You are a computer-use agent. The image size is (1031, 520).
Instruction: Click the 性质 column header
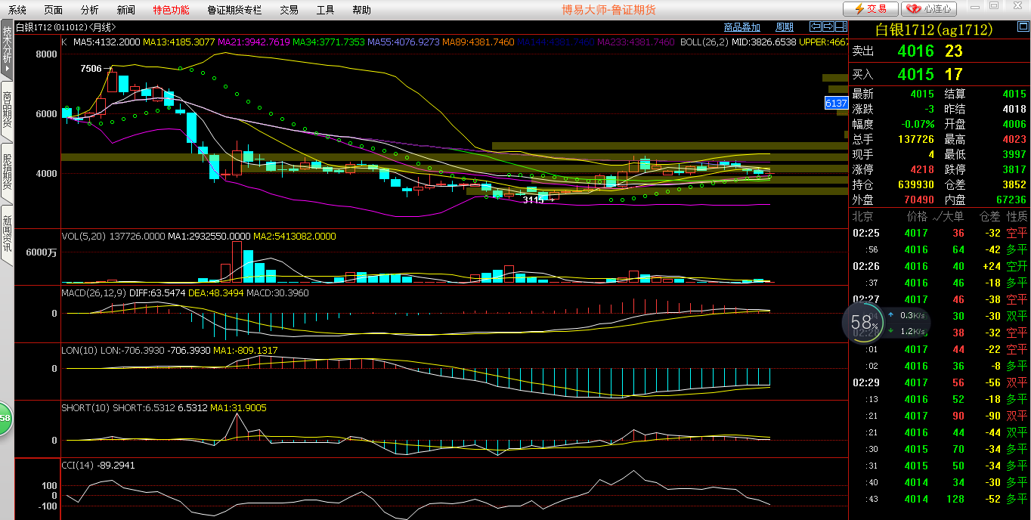click(x=1017, y=217)
